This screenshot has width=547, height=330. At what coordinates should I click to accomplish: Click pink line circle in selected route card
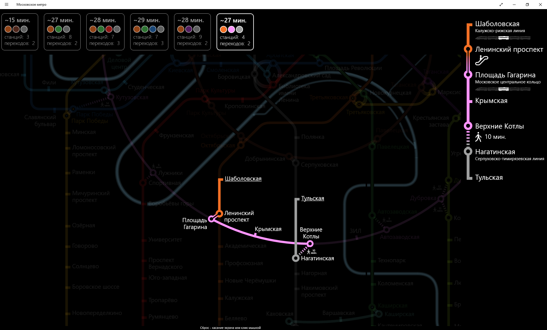(231, 29)
